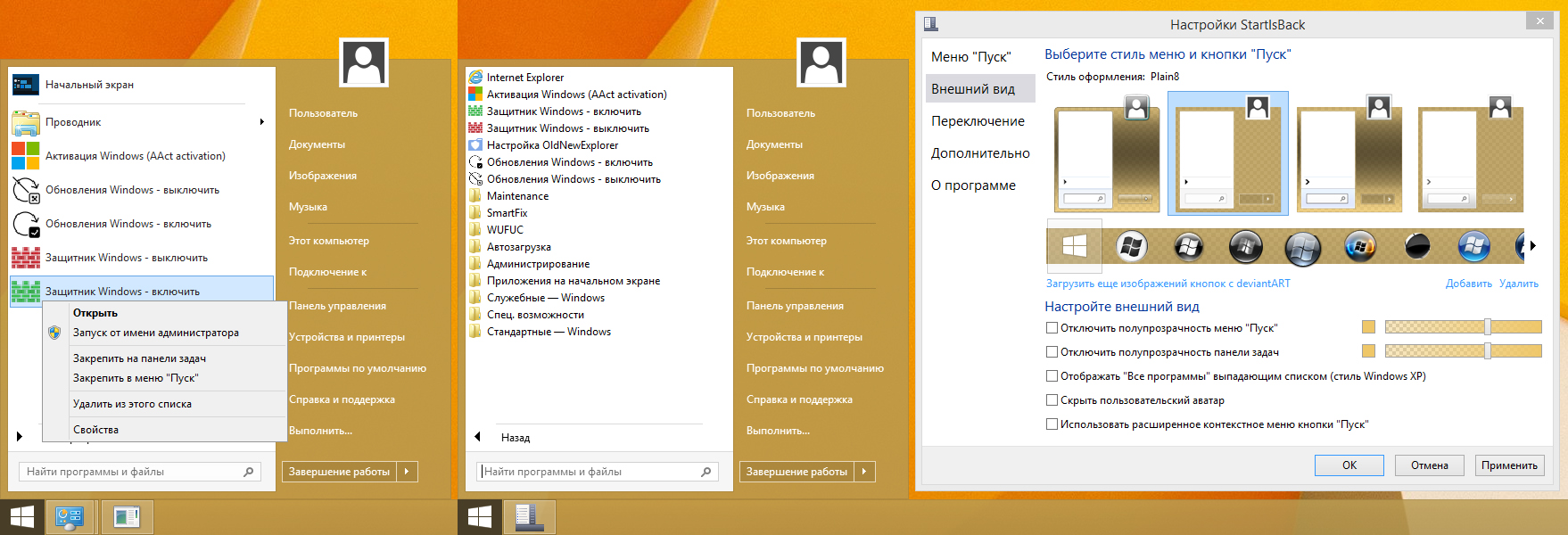The width and height of the screenshot is (1568, 535).
Task: Switch to the Переключение tab
Action: 978,121
